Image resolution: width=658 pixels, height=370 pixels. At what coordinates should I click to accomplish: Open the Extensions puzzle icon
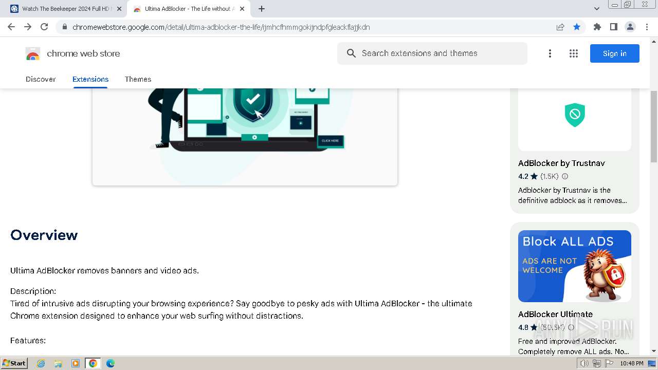tap(597, 27)
